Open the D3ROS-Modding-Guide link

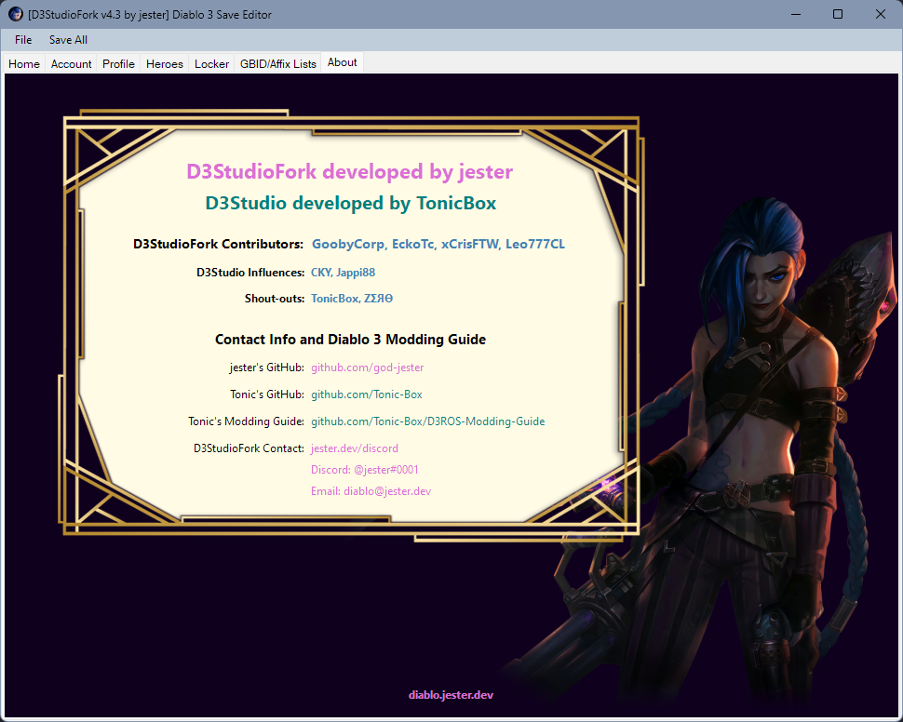click(x=428, y=421)
